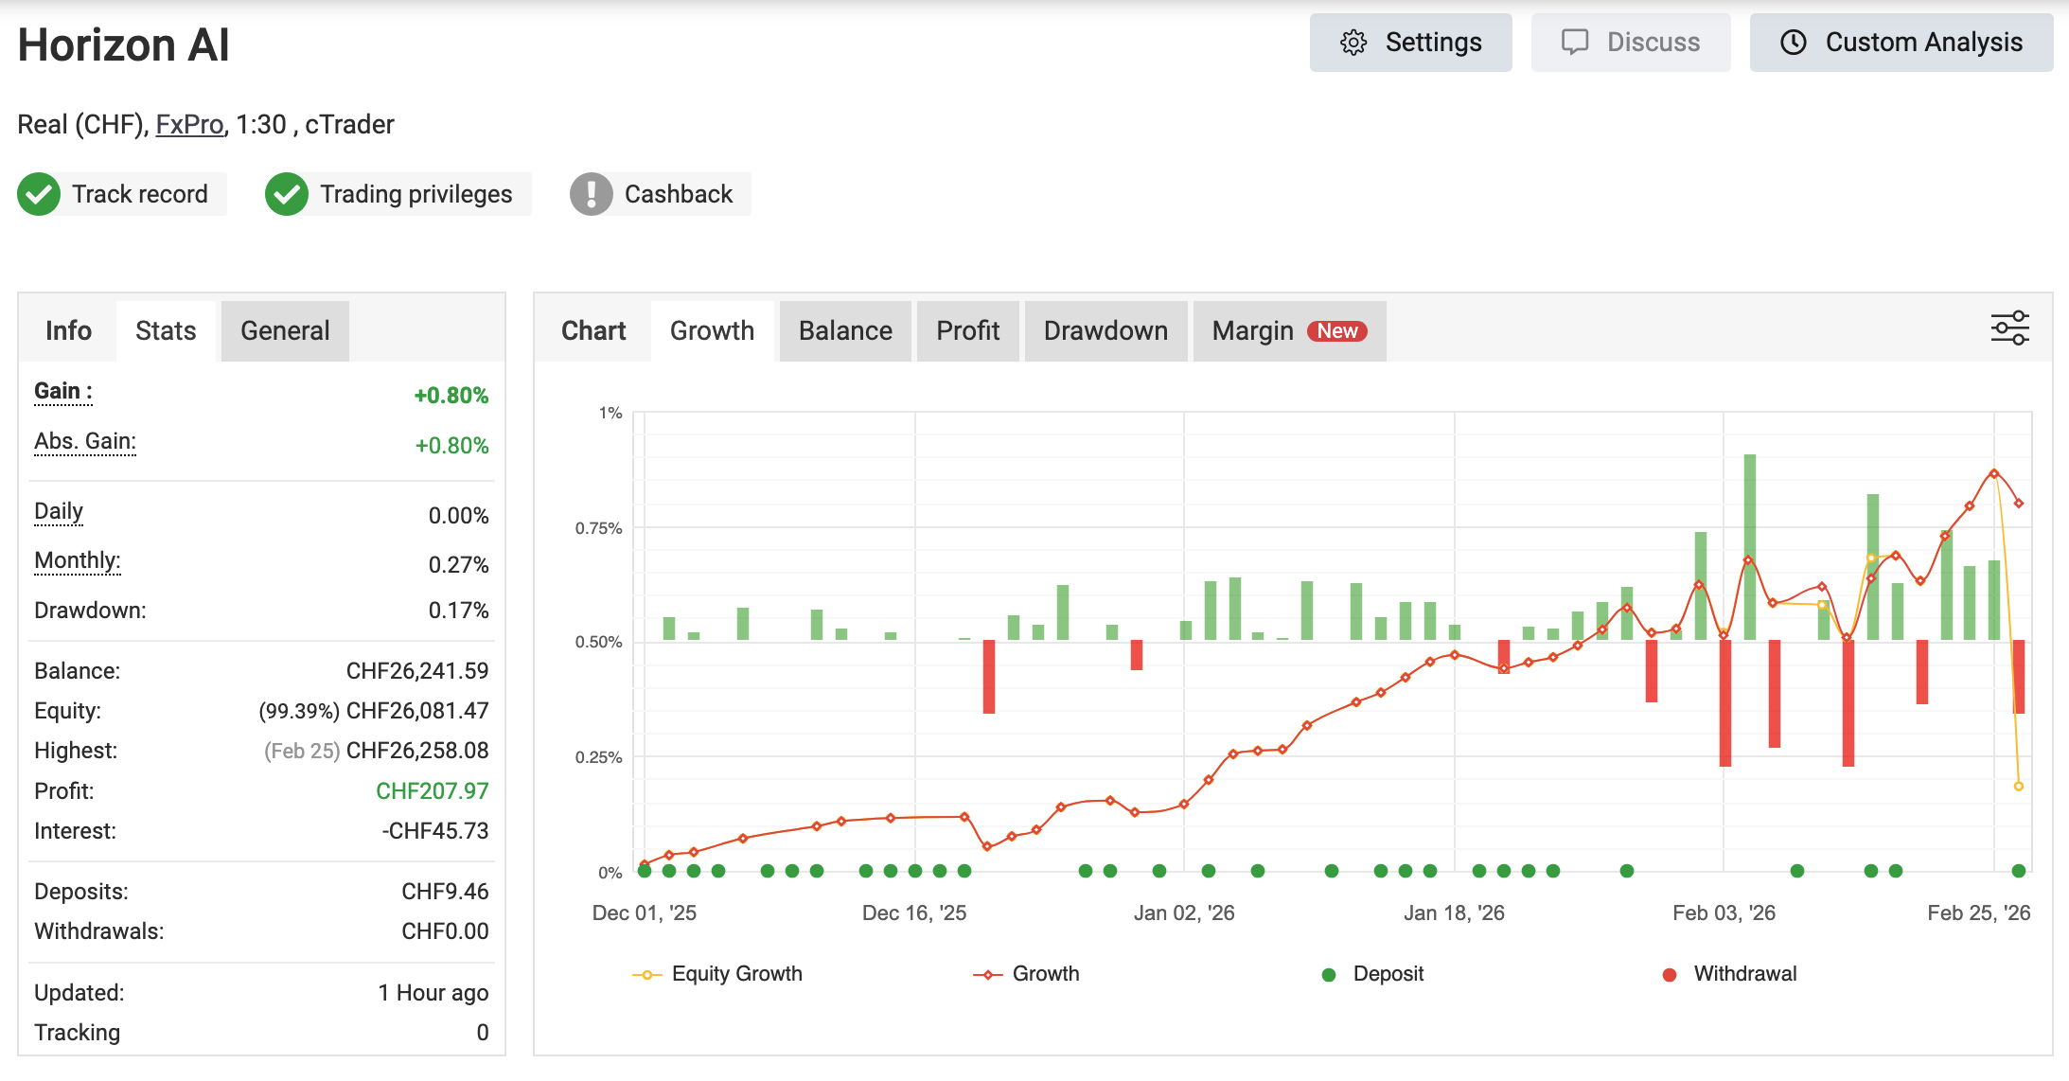Screen dimensions: 2069x1081
Task: Click the Discuss speech bubble icon
Action: coord(1574,43)
